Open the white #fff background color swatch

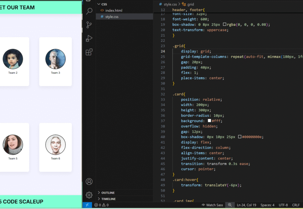[x=209, y=121]
